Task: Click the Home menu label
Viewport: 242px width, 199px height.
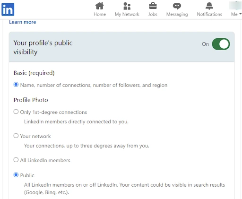Action: (100, 14)
